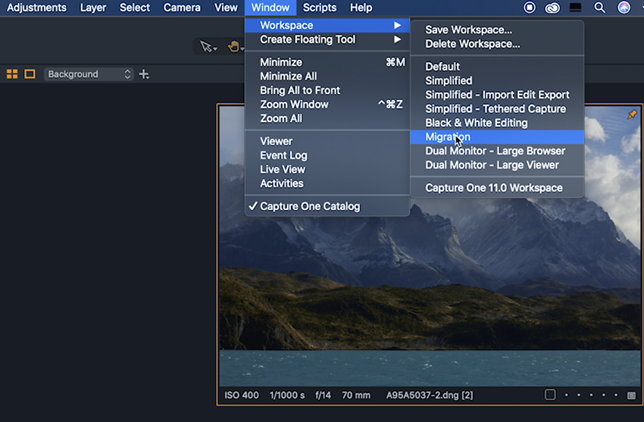Viewport: 644px width, 422px height.
Task: Click the 1/1000 s shutter value
Action: [287, 395]
